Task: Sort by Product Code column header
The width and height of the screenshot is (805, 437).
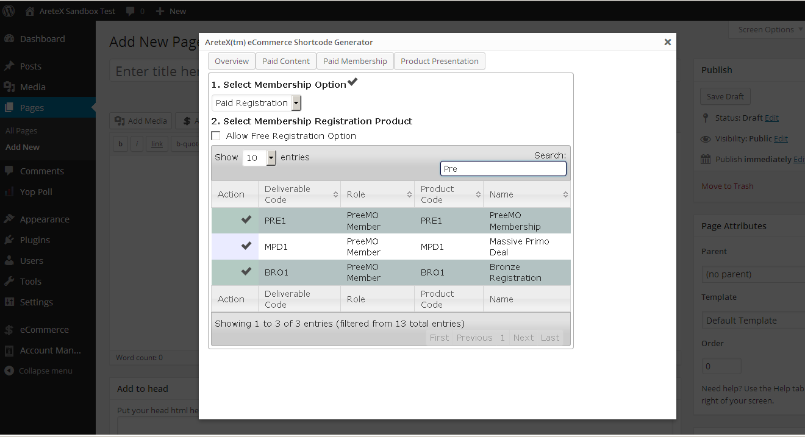Action: (x=449, y=194)
